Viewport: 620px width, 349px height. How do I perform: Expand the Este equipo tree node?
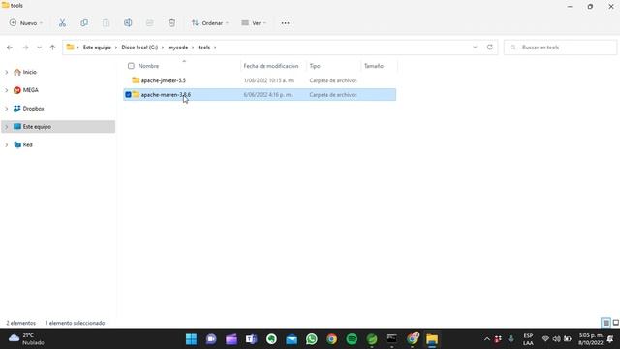tap(7, 127)
